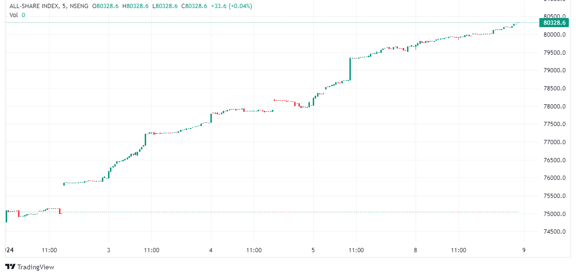Click the date label 3 on time axis
Image resolution: width=576 pixels, height=276 pixels.
109,250
